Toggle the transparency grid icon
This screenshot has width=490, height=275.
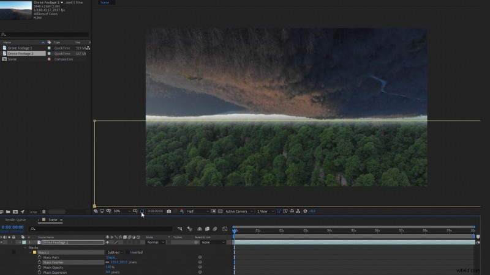[x=221, y=211]
